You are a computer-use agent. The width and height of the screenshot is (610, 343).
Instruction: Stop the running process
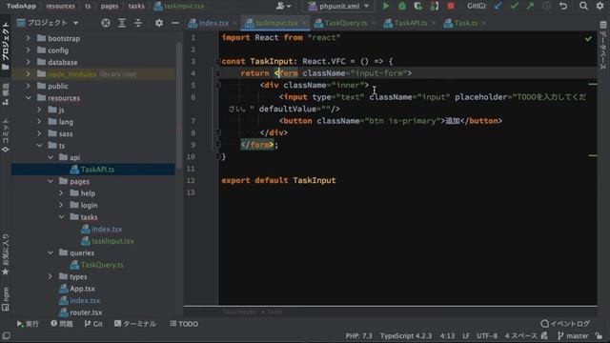coord(451,6)
